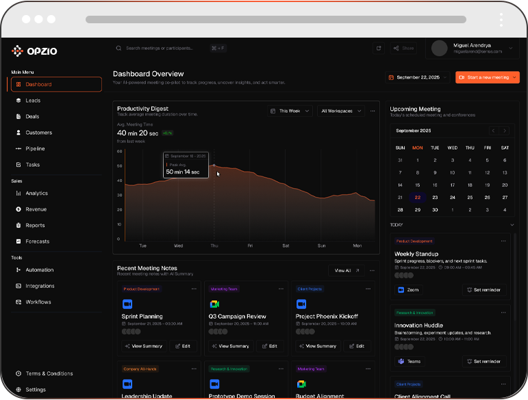528x400 pixels.
Task: Open the September 22, 2025 date picker
Action: point(418,77)
